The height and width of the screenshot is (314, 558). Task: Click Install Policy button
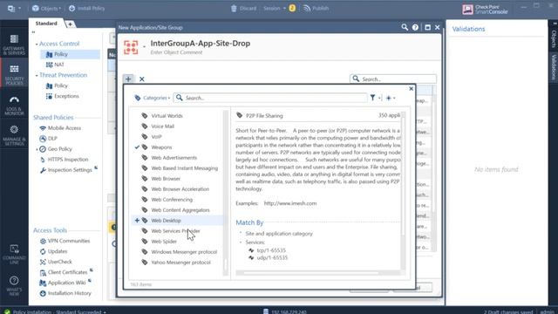tap(86, 8)
